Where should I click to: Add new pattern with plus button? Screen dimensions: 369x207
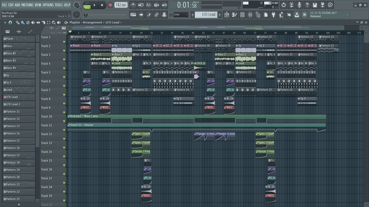coord(219,15)
